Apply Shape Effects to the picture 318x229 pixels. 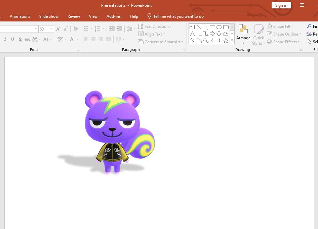coord(283,42)
